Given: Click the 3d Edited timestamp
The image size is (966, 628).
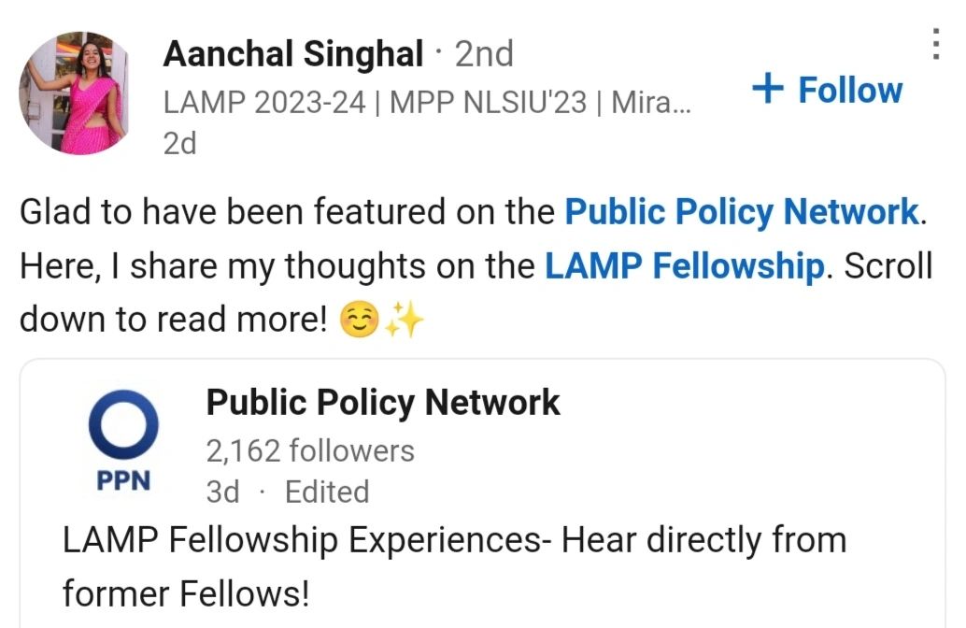Looking at the screenshot, I should click(288, 492).
